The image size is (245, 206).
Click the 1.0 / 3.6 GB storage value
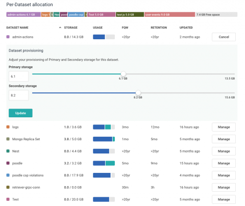(73, 127)
